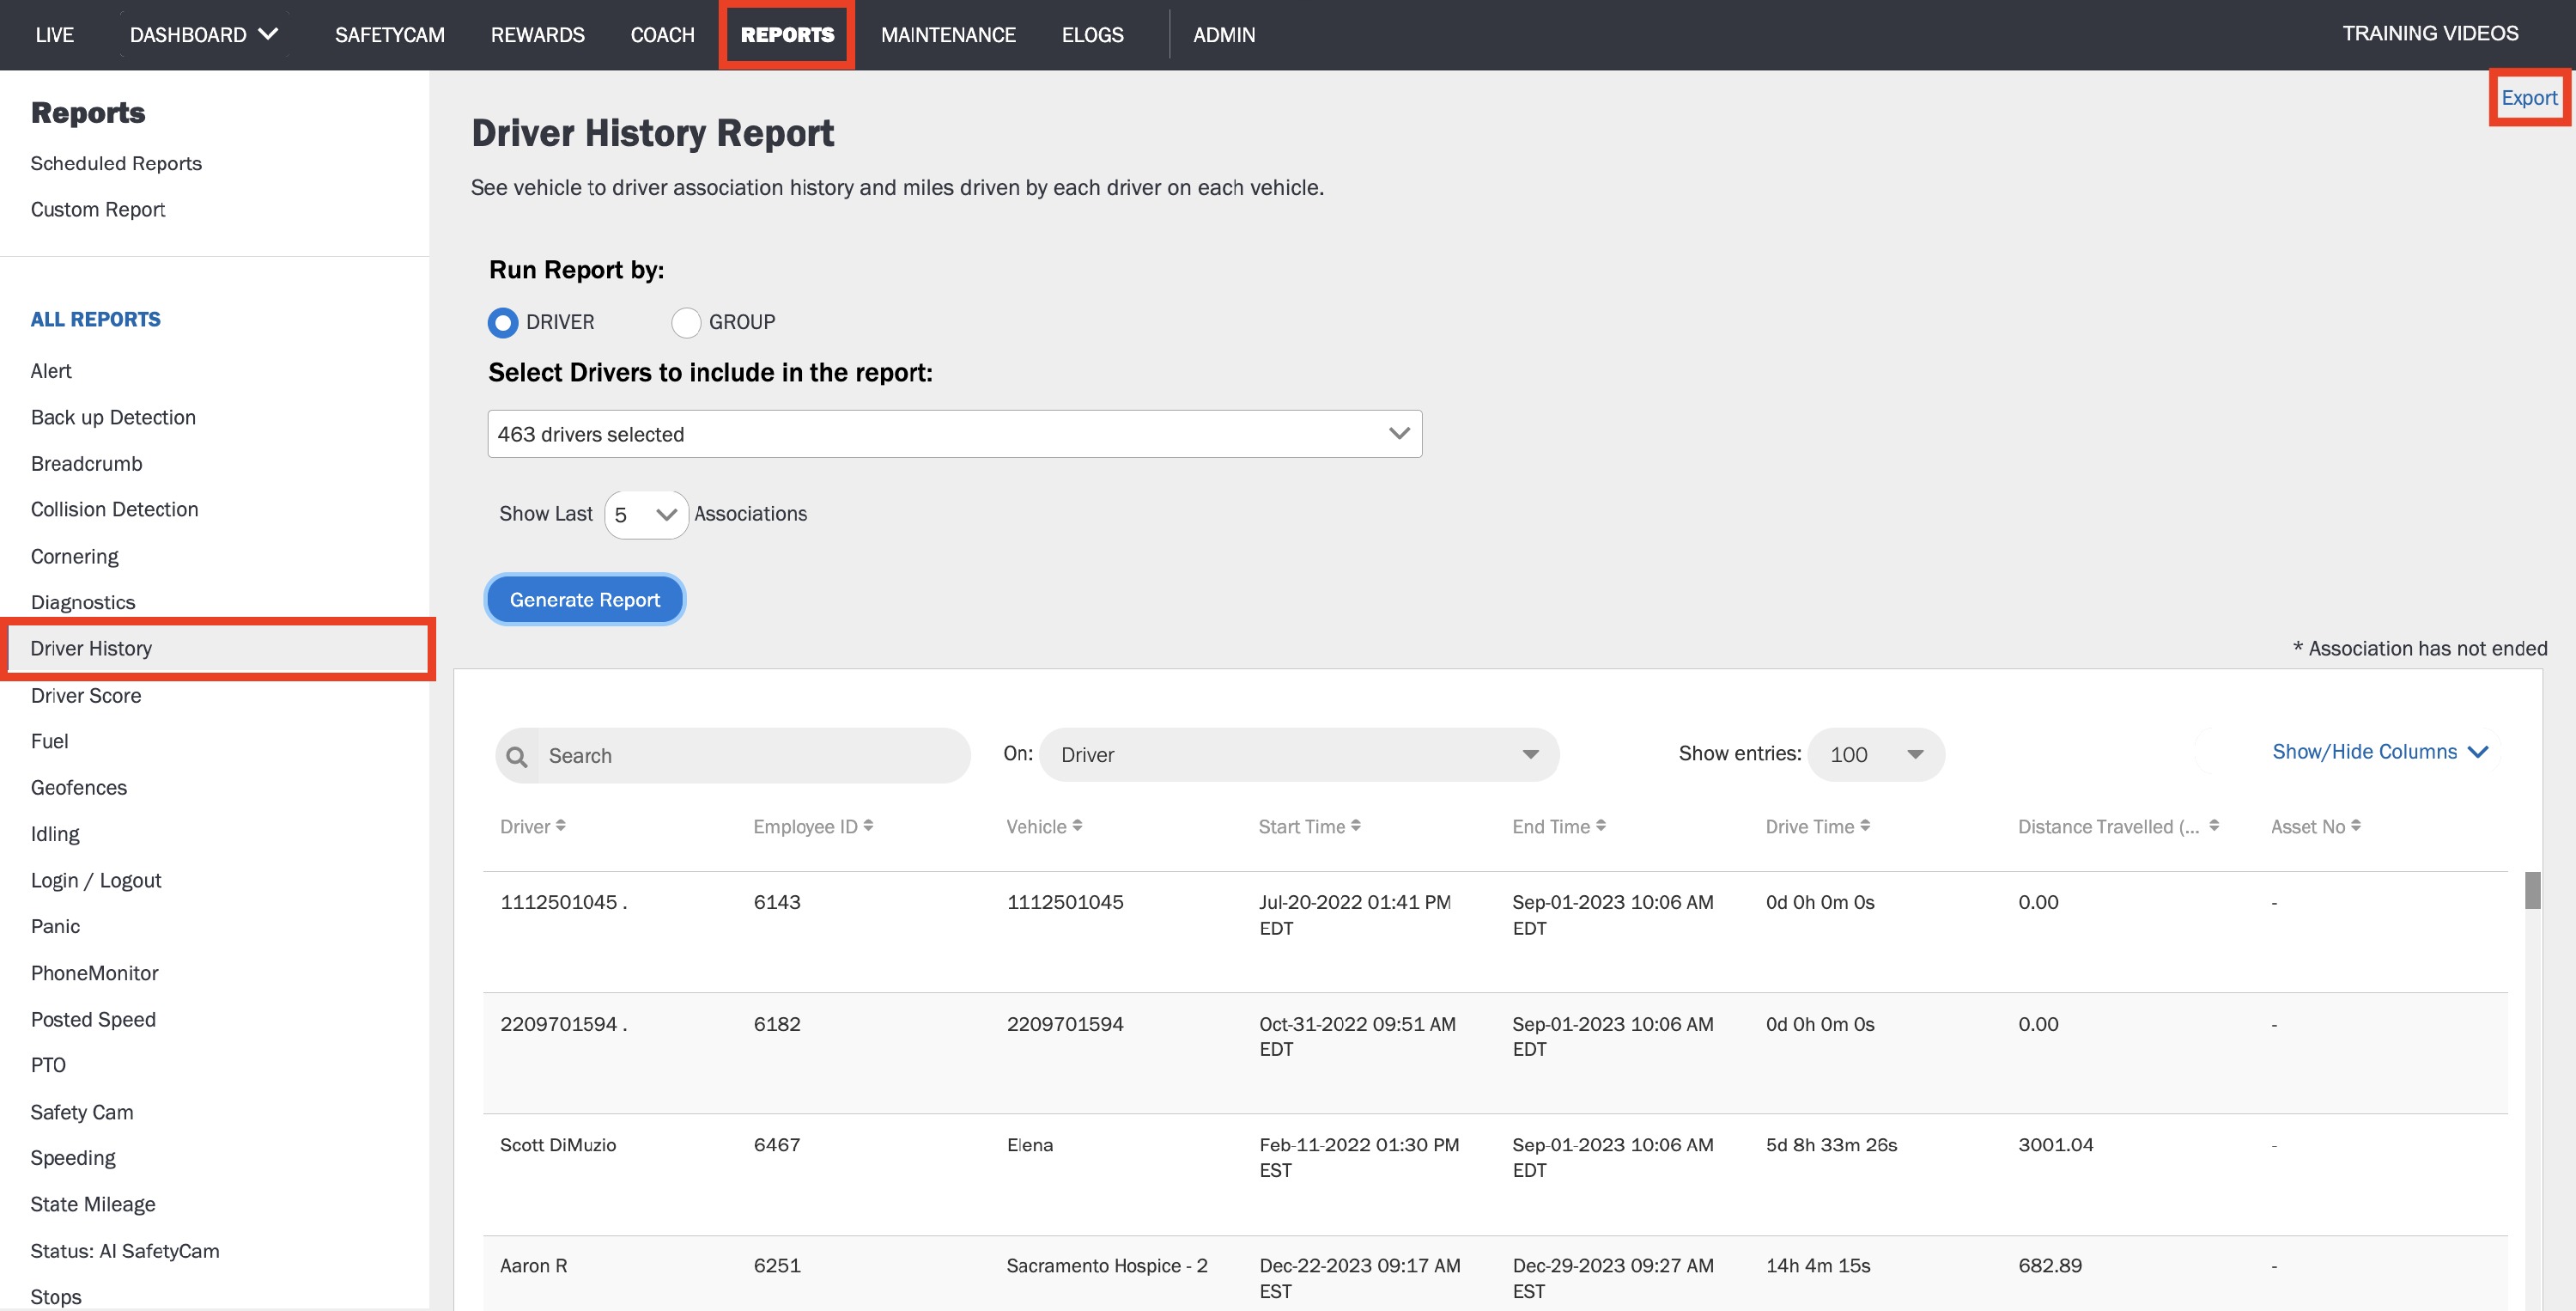The width and height of the screenshot is (2576, 1311).
Task: Open the Show entries 100 dropdown
Action: [x=1875, y=755]
